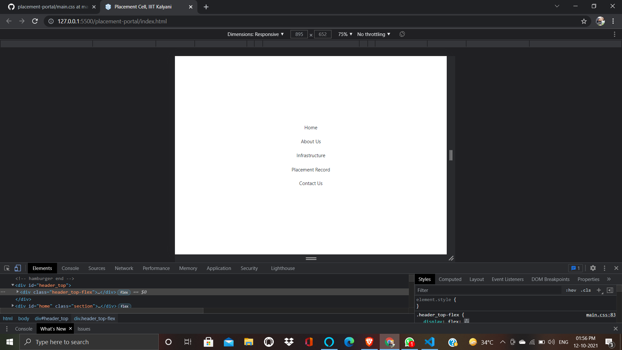Click the rotate viewport orientation icon
This screenshot has height=350, width=622.
(402, 34)
